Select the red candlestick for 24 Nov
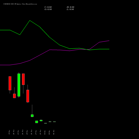 (23, 79)
